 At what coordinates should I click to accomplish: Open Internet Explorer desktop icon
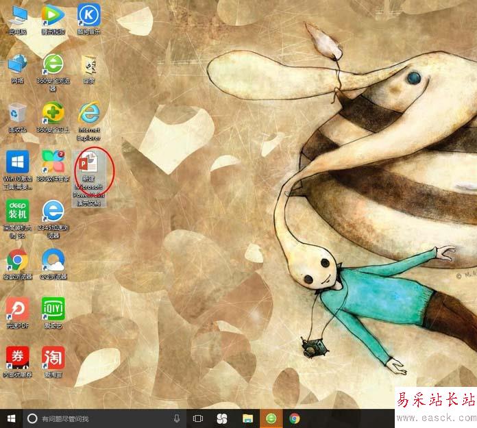(88, 122)
